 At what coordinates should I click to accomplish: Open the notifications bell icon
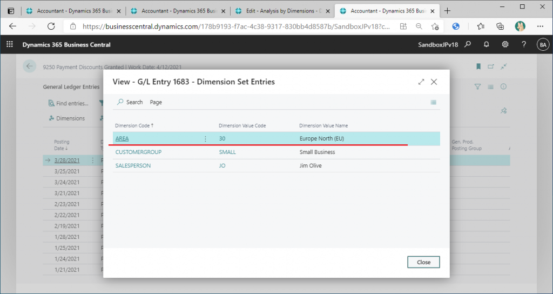click(x=487, y=44)
